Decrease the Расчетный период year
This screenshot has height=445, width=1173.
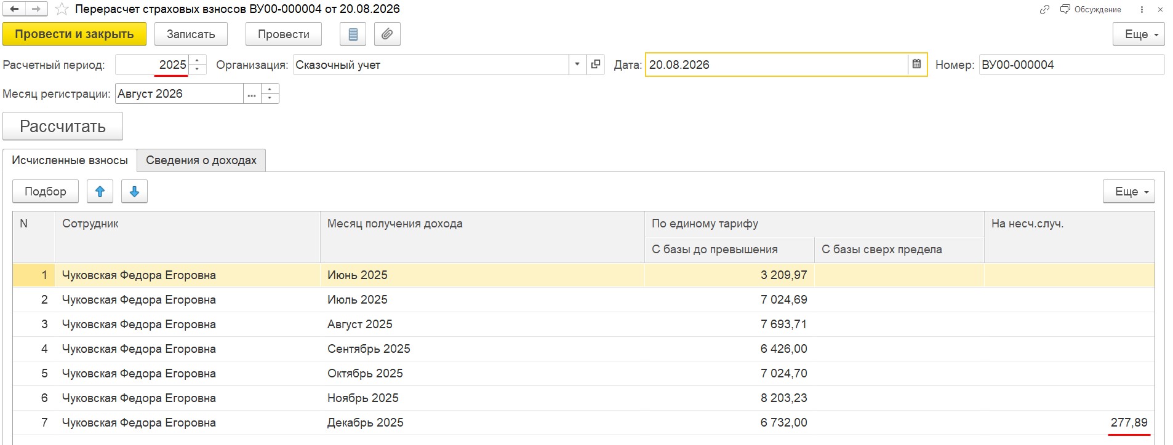198,69
